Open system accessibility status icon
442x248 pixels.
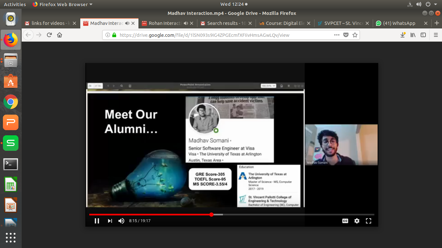[410, 4]
